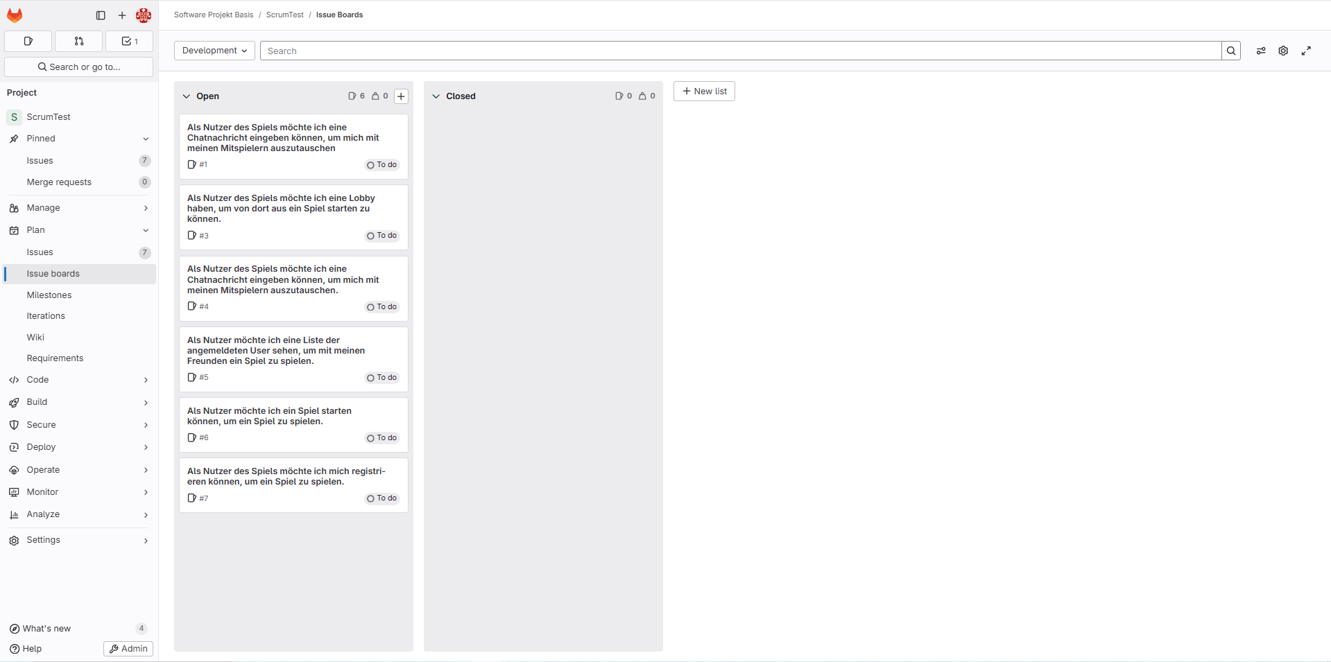The height and width of the screenshot is (662, 1331).
Task: Click the New list button
Action: 704,92
